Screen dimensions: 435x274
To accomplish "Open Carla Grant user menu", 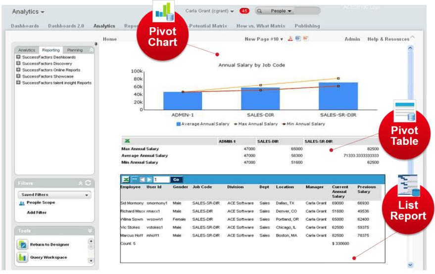I will coord(209,11).
